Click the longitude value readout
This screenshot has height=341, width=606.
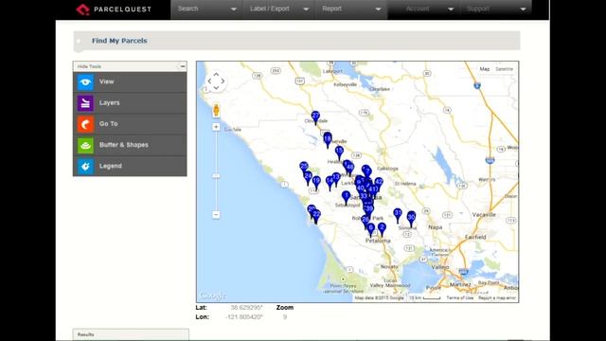click(x=244, y=317)
